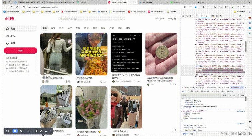The height and width of the screenshot is (139, 252).
Task: Click the search magnifier icon in Xiaohongshu
Action: click(x=122, y=19)
